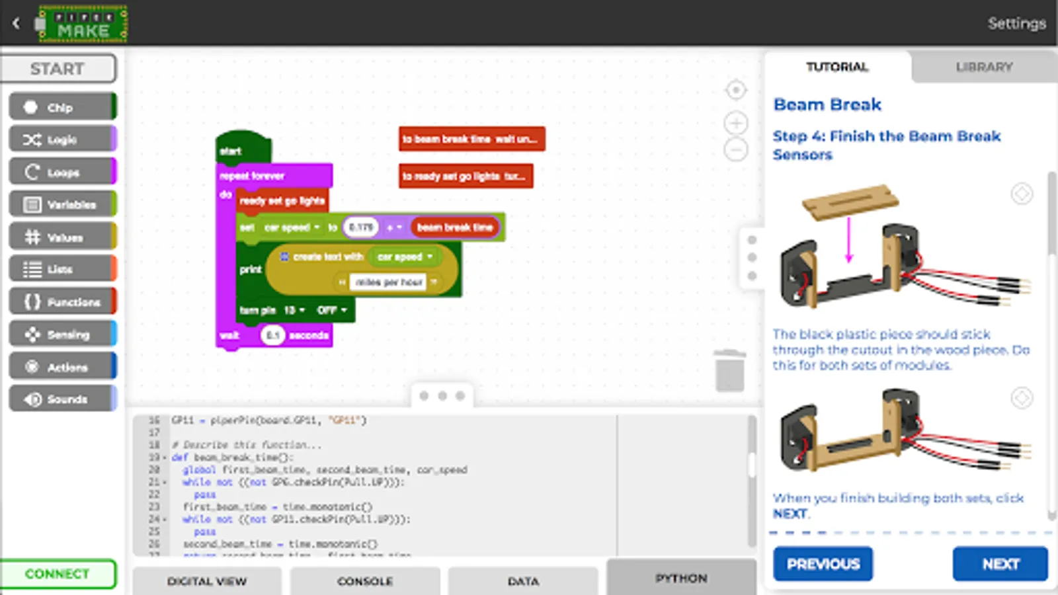Image resolution: width=1058 pixels, height=595 pixels.
Task: Switch to the Library tab
Action: click(983, 67)
